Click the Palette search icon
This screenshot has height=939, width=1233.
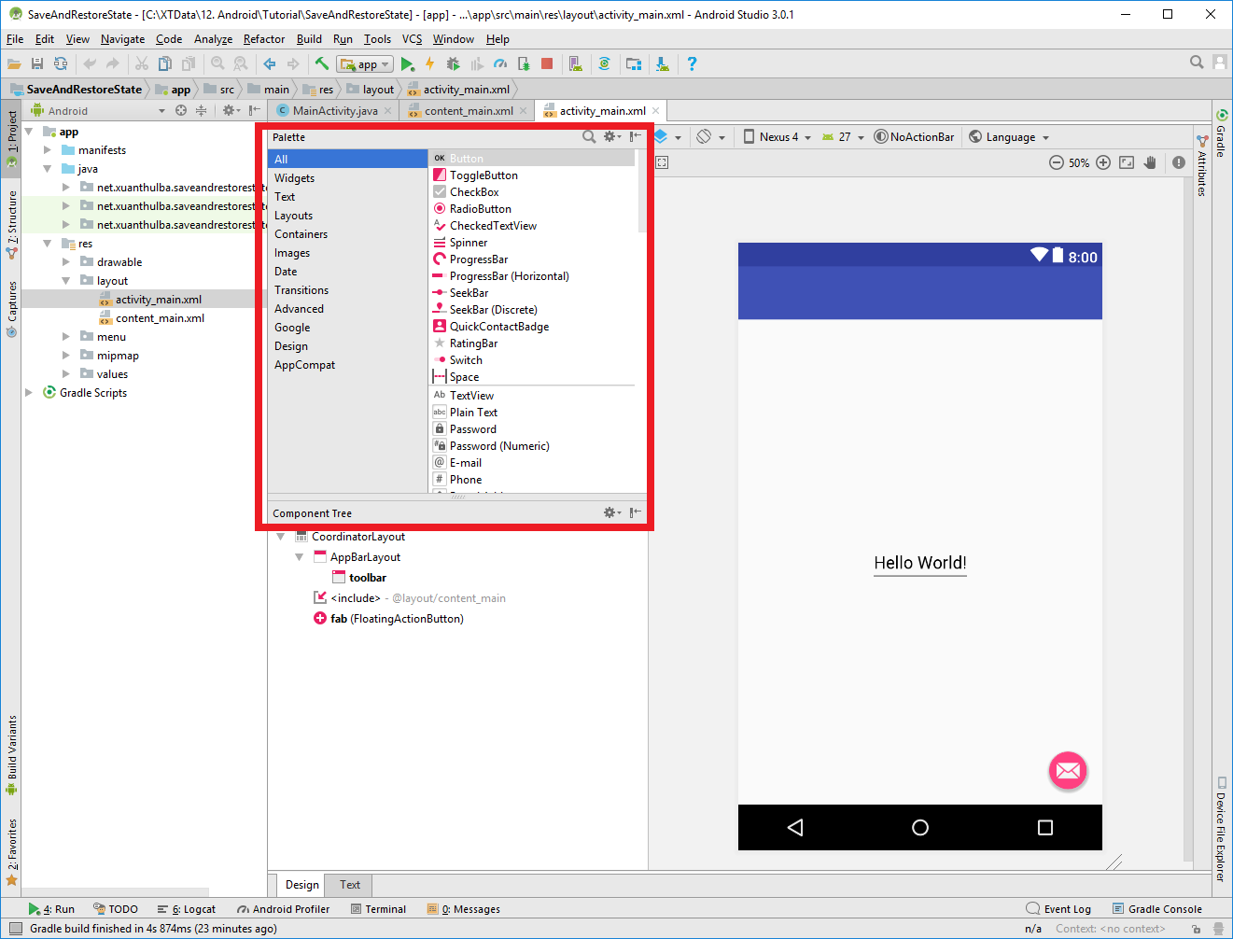coord(589,136)
